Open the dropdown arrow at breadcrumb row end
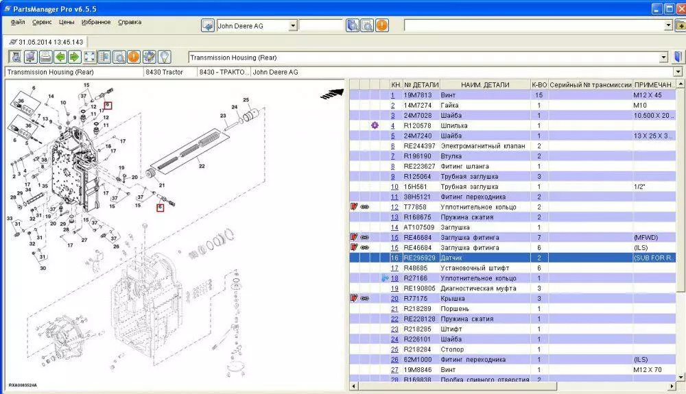The image size is (686, 394). (x=678, y=72)
